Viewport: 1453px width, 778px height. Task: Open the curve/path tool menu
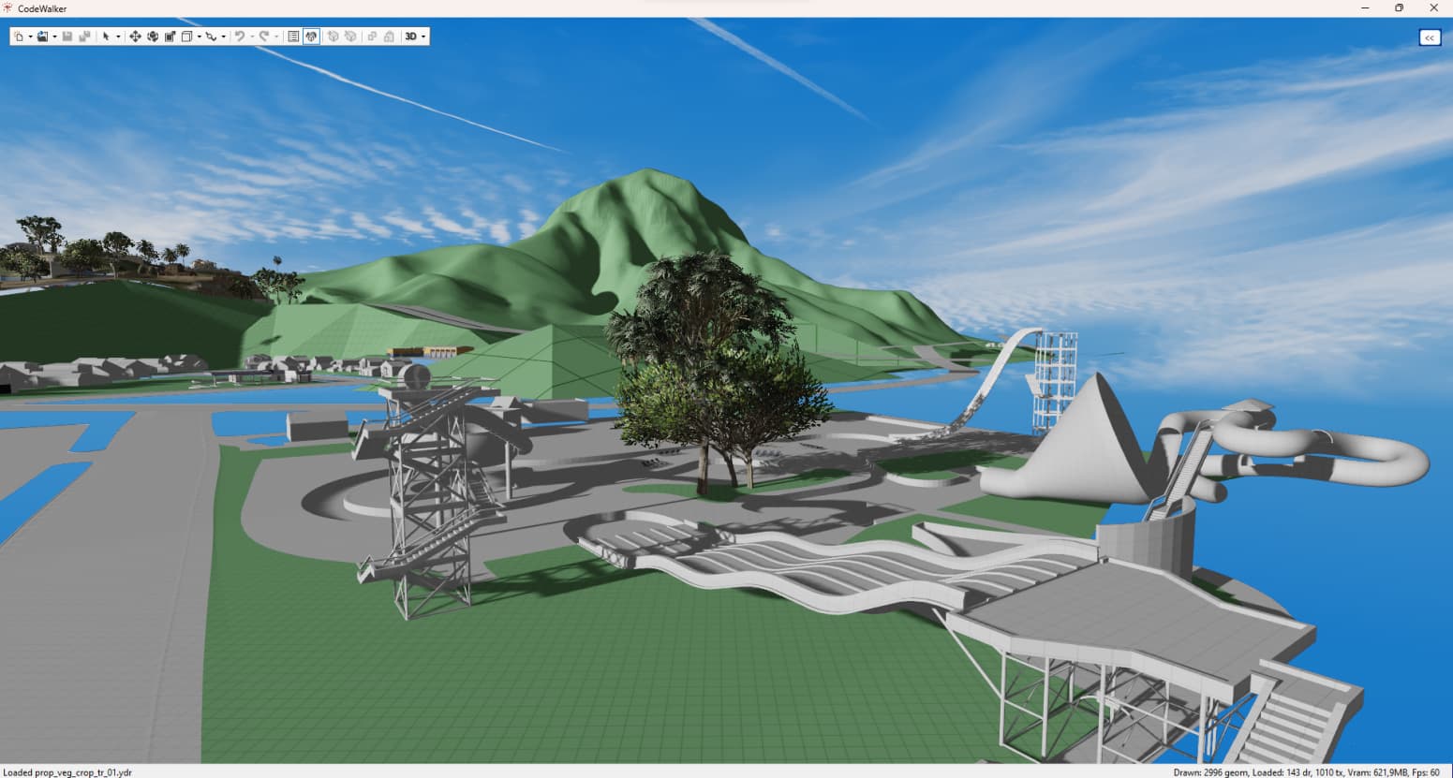[211, 37]
